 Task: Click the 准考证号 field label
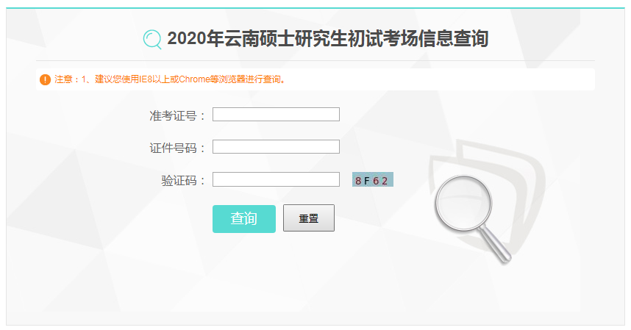point(177,116)
